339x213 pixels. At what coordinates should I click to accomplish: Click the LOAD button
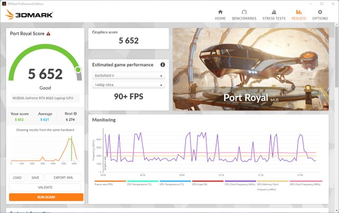click(17, 178)
